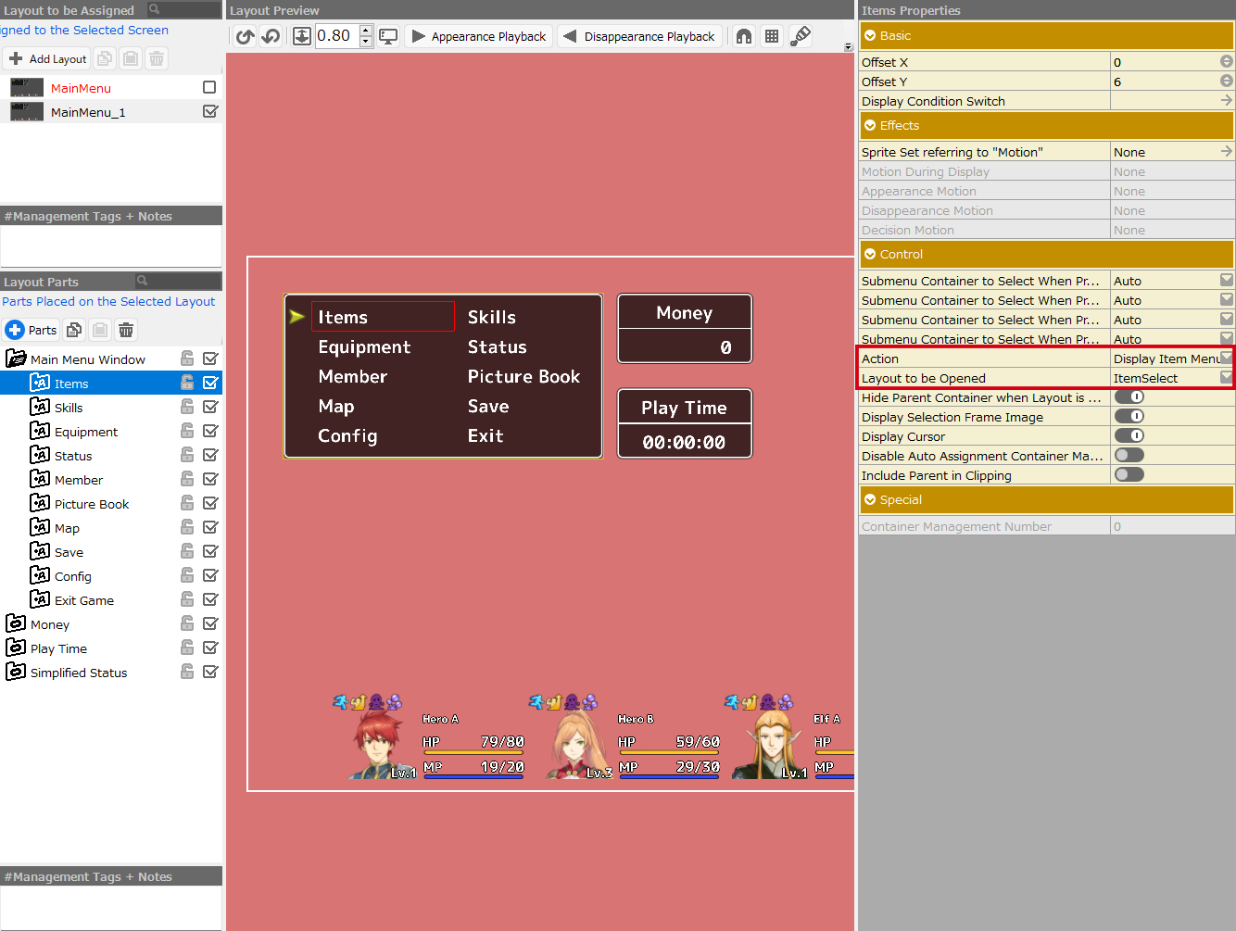Click the Add Layout button
This screenshot has width=1236, height=931.
tap(47, 58)
